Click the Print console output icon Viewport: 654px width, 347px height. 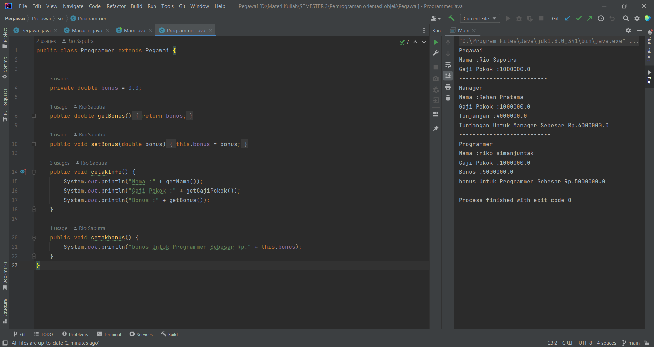[x=448, y=87]
